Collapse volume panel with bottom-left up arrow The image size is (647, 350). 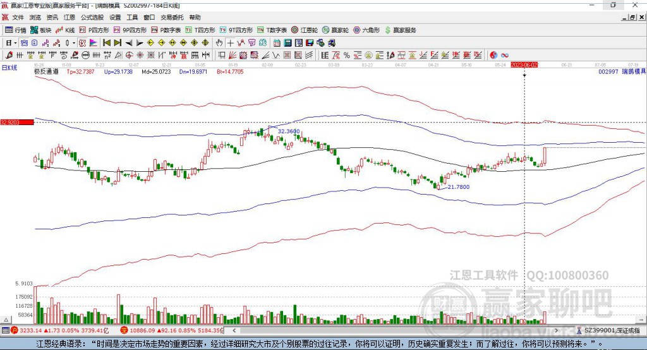[x=6, y=320]
